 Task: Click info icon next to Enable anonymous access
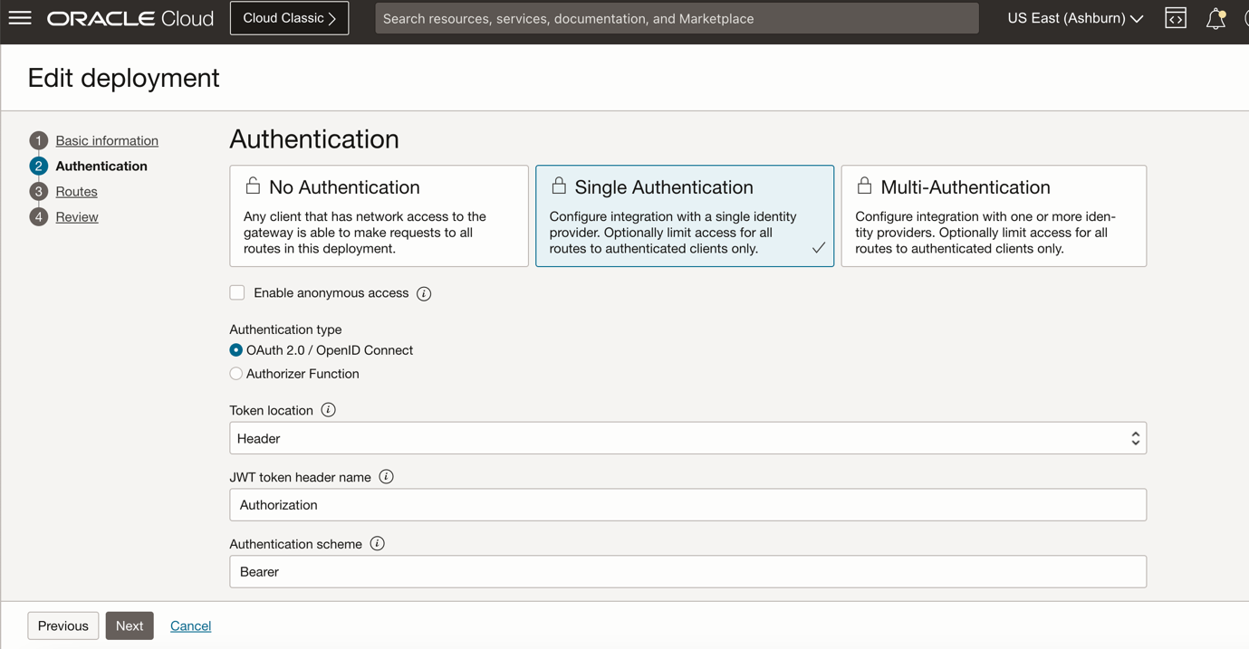click(424, 293)
